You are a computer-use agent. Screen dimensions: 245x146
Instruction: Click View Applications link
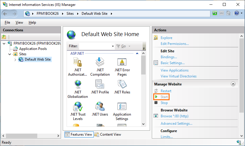(x=175, y=70)
